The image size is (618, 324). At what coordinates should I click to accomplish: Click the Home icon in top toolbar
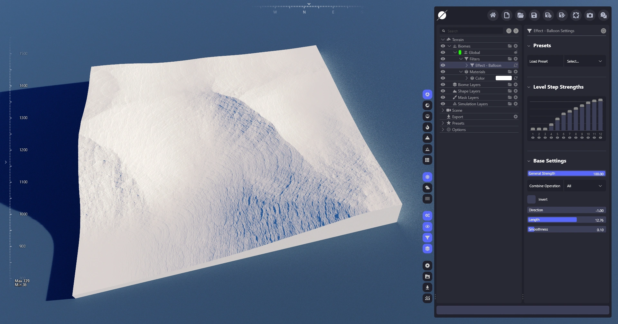click(x=493, y=15)
